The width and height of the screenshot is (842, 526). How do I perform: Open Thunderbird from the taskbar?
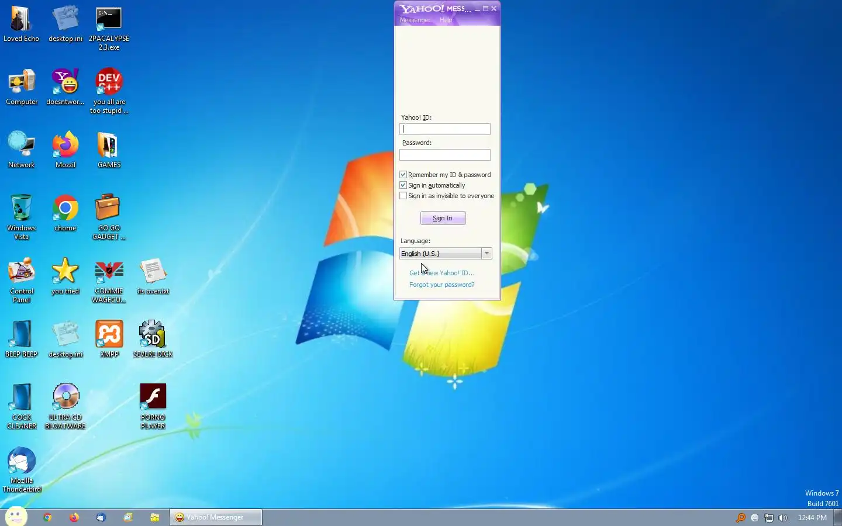[101, 517]
